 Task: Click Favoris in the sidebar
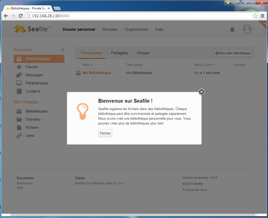click(32, 67)
